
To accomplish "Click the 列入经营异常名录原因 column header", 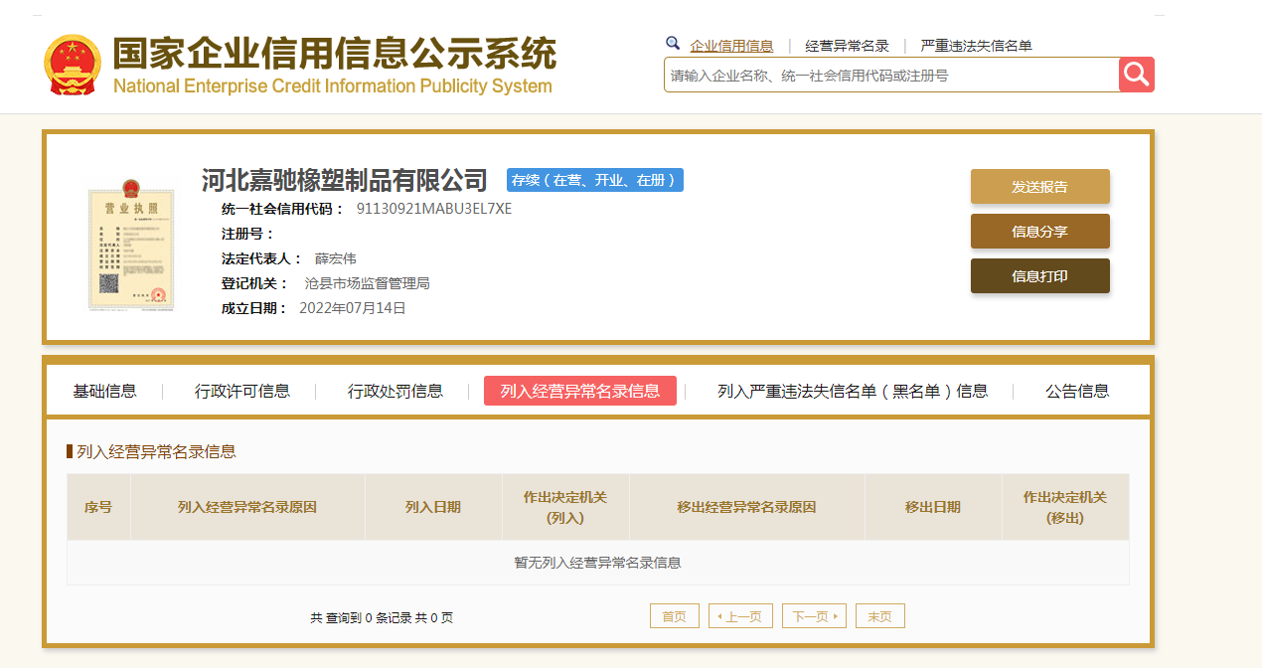I will click(x=247, y=507).
